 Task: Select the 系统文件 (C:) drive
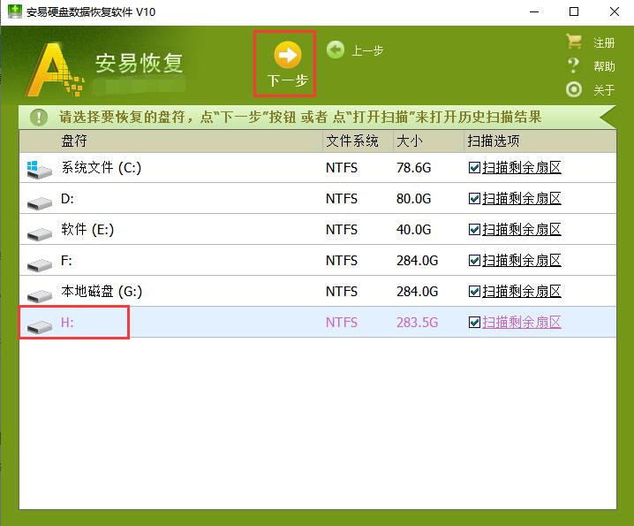click(x=318, y=168)
